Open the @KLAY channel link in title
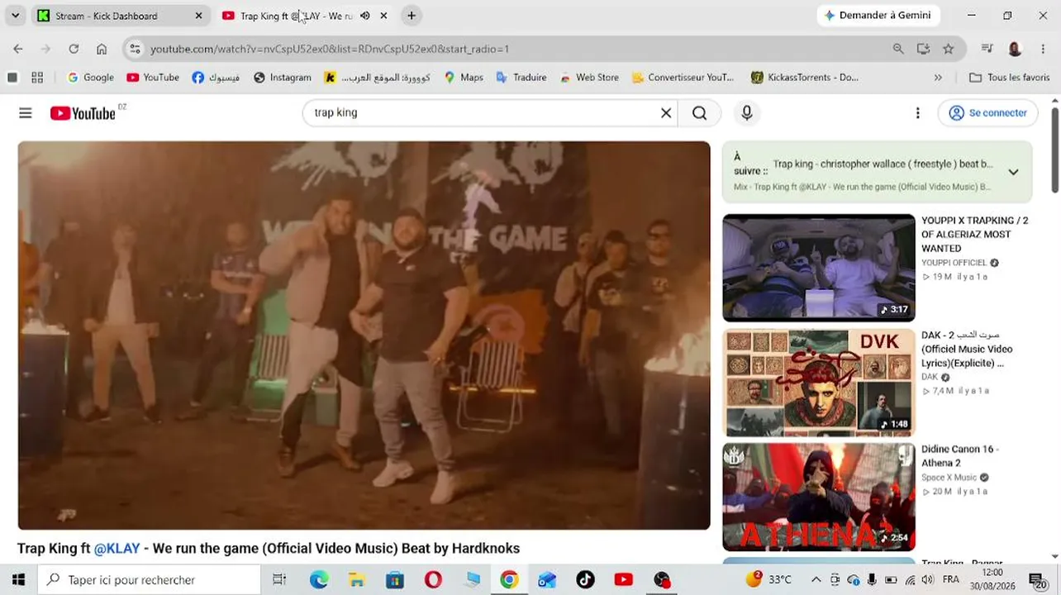The width and height of the screenshot is (1061, 595). [x=117, y=549]
